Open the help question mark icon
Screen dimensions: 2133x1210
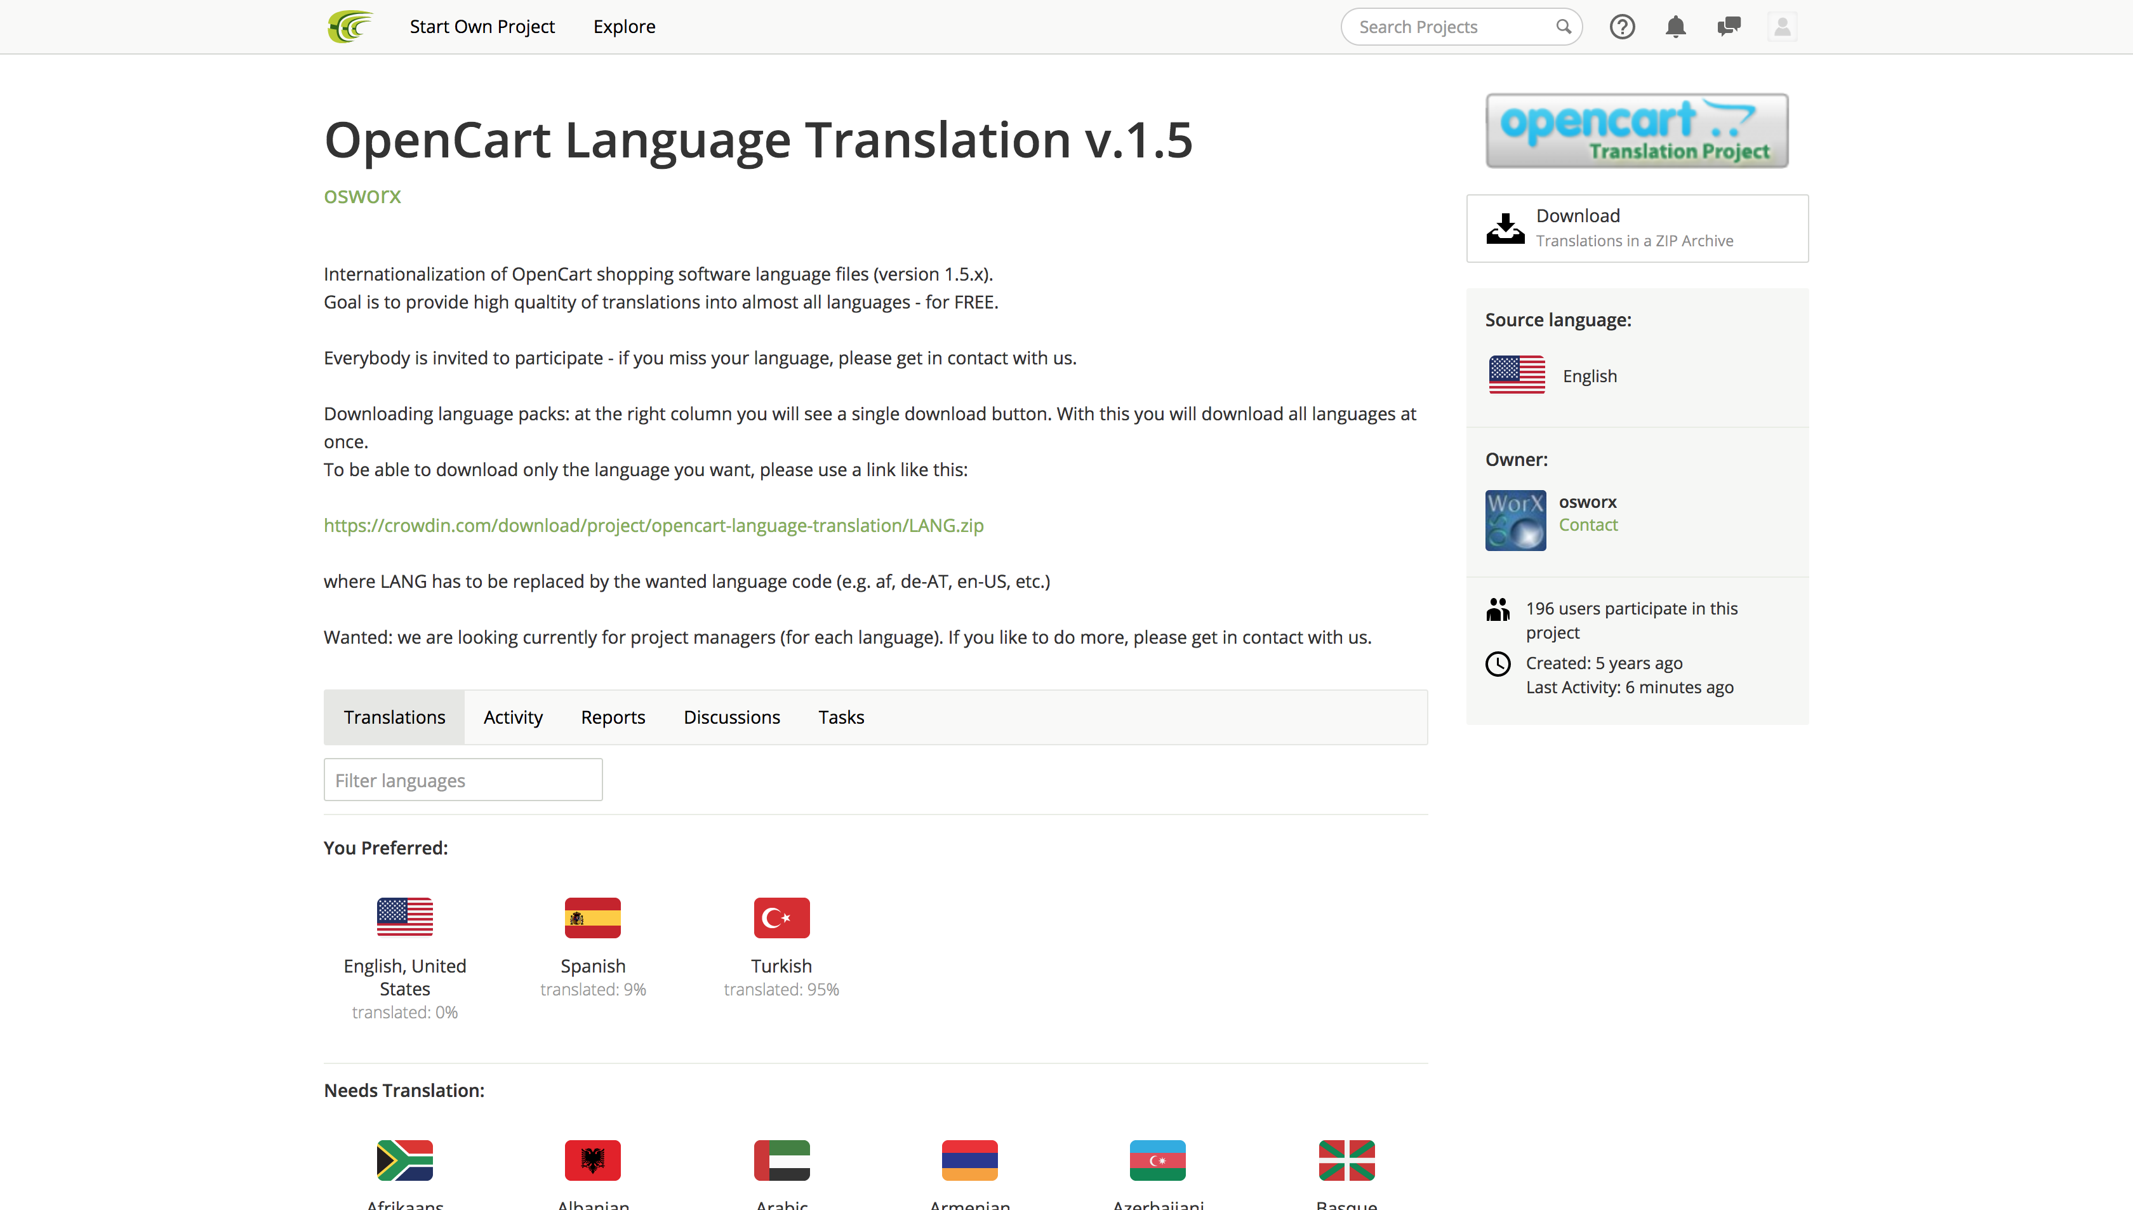click(x=1622, y=27)
